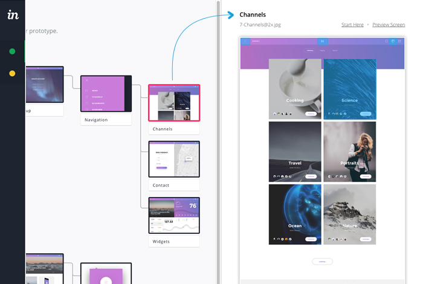Open the purple card screen thumbnail at the bottom
The width and height of the screenshot is (423, 284).
coord(106,273)
